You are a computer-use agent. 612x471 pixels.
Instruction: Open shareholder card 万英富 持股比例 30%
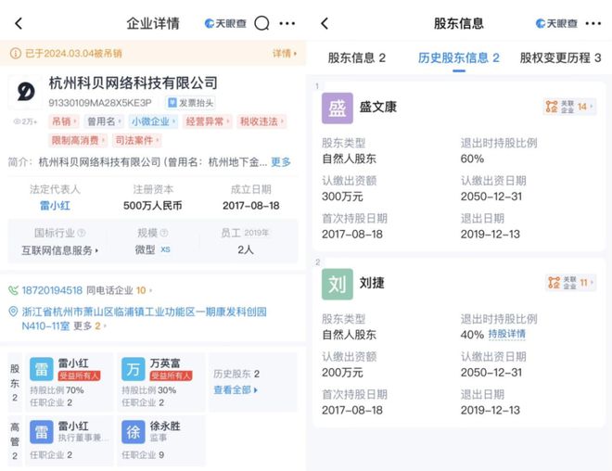(160, 382)
